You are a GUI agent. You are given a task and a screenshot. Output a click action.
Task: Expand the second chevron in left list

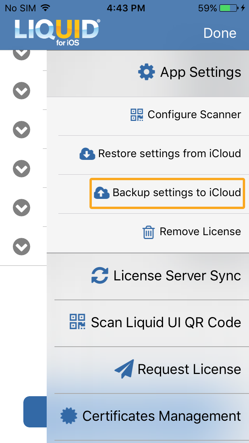pyautogui.click(x=21, y=91)
